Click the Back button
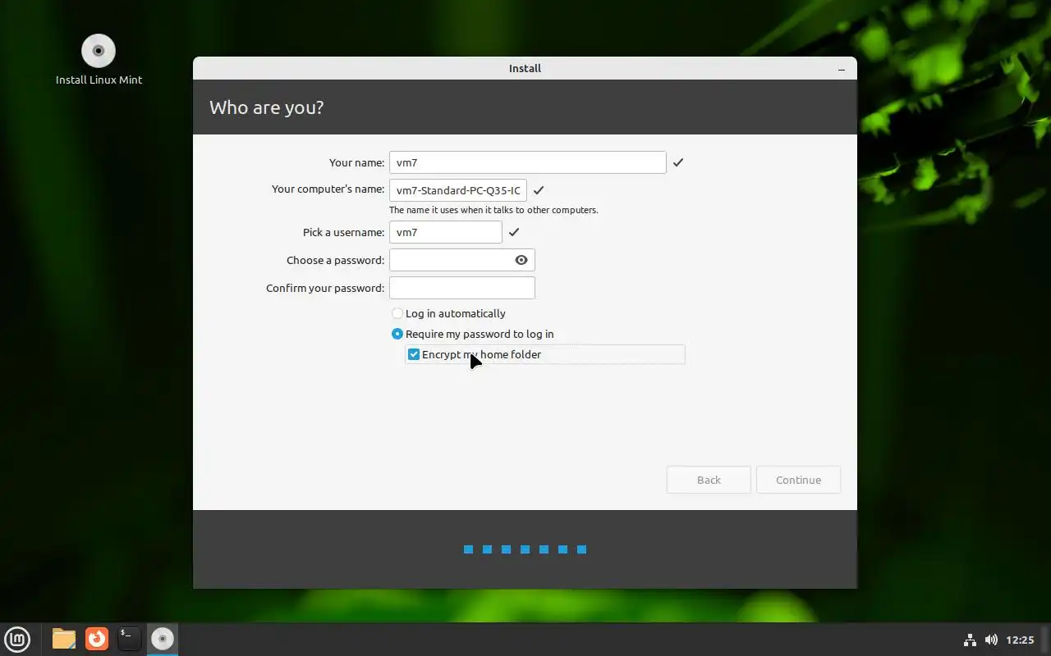1051x656 pixels. point(709,480)
